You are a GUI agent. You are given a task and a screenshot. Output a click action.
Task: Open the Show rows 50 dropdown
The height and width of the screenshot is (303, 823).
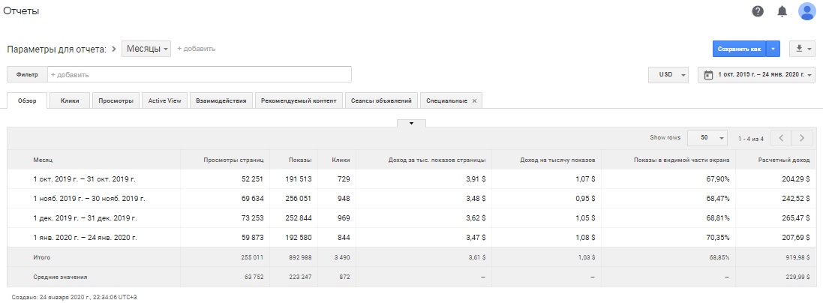point(707,138)
